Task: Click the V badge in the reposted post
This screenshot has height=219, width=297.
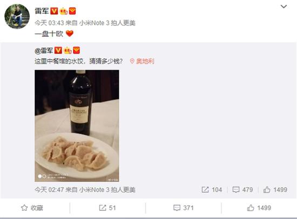Action: [58, 51]
